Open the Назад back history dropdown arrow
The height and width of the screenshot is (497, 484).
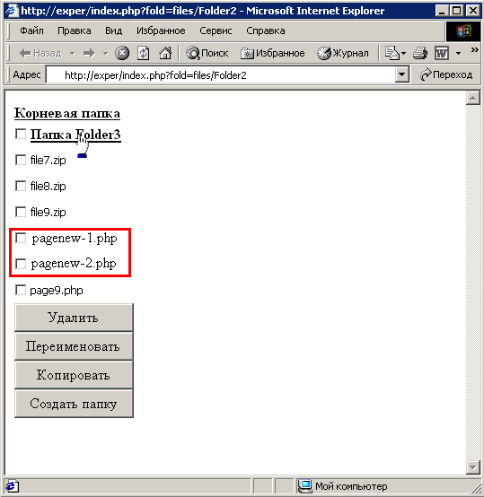point(73,53)
